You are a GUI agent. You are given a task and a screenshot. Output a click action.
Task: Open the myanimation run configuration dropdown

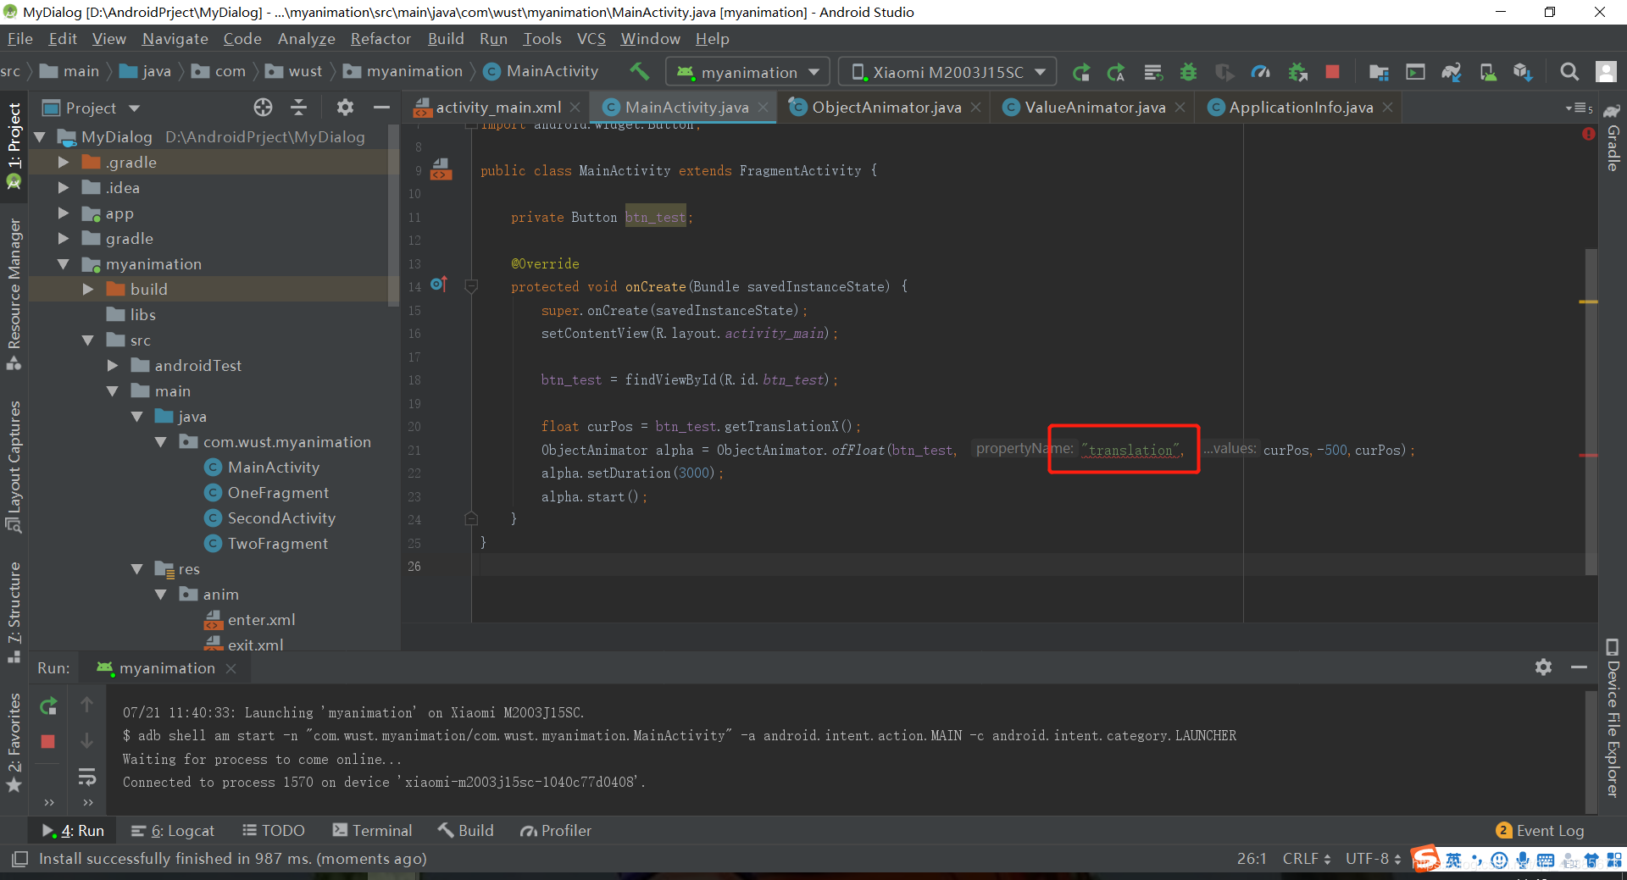pos(748,72)
